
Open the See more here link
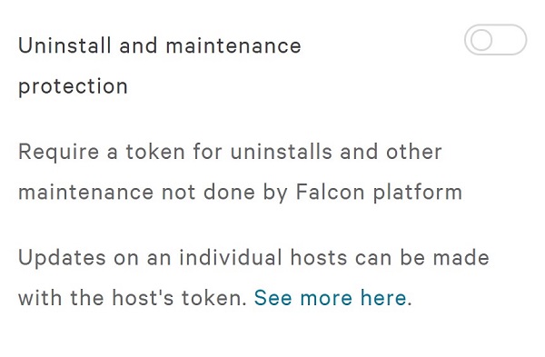[x=331, y=298]
